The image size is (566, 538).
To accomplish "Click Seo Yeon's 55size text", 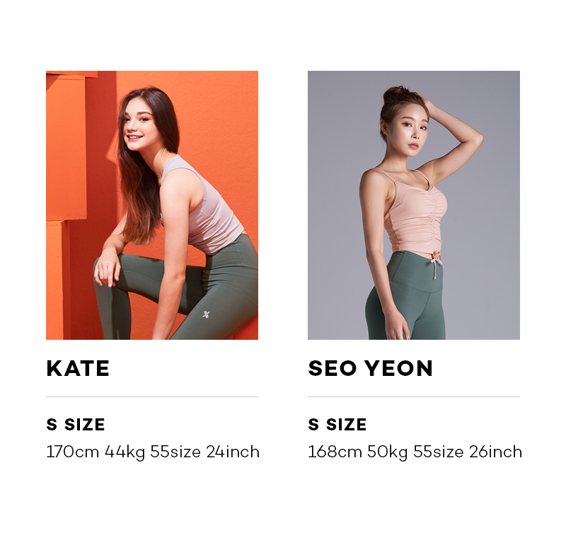I will click(x=438, y=452).
